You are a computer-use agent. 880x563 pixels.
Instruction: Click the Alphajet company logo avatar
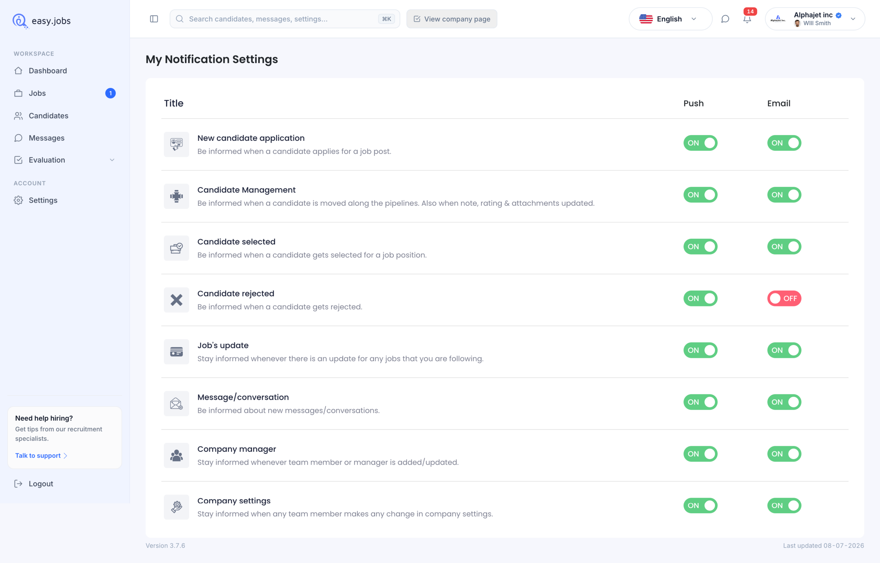click(x=778, y=19)
